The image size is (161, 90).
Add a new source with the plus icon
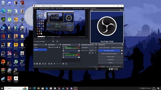pyautogui.click(x=49, y=64)
